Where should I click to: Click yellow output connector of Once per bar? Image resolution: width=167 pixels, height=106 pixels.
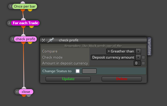click(x=30, y=10)
